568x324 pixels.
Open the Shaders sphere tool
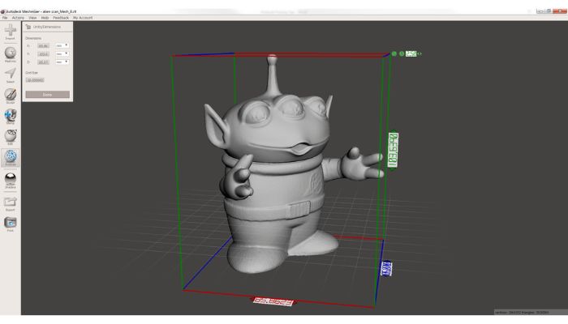pyautogui.click(x=10, y=180)
